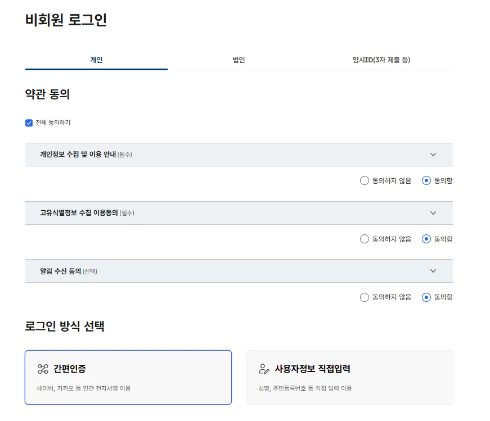Choose the 간편인증 login method
Image resolution: width=490 pixels, height=421 pixels.
point(128,377)
